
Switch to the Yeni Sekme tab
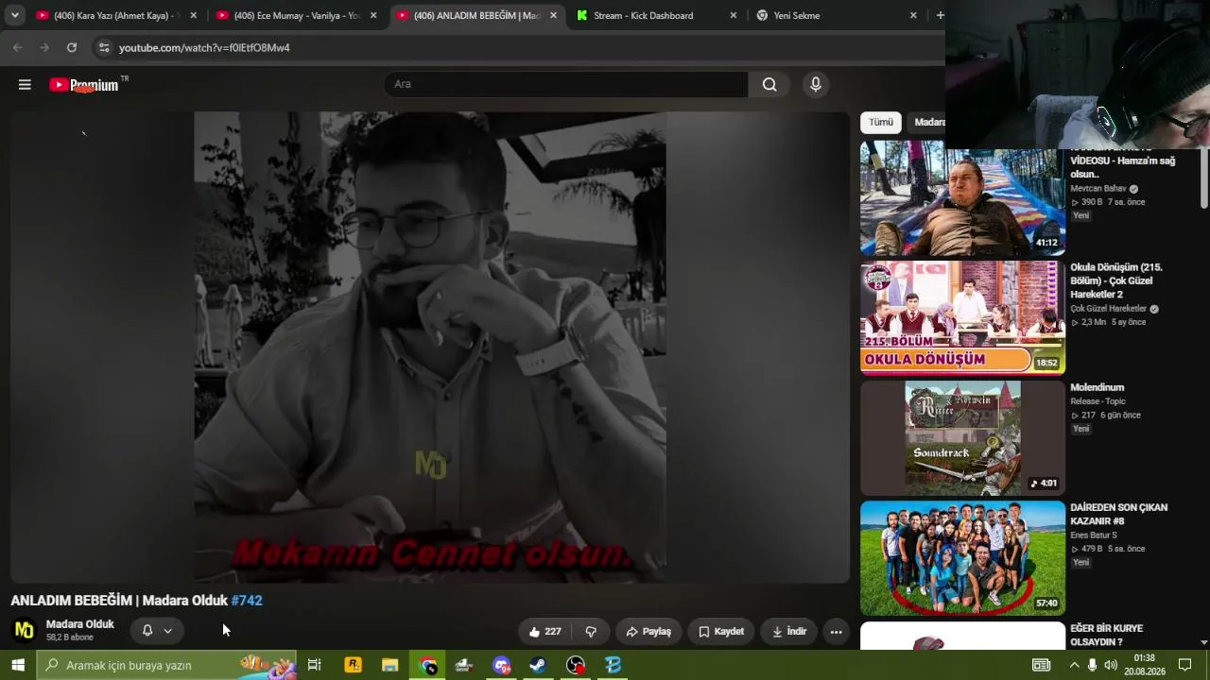(836, 15)
